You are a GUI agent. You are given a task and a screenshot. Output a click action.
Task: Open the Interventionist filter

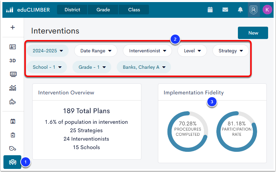(x=148, y=51)
